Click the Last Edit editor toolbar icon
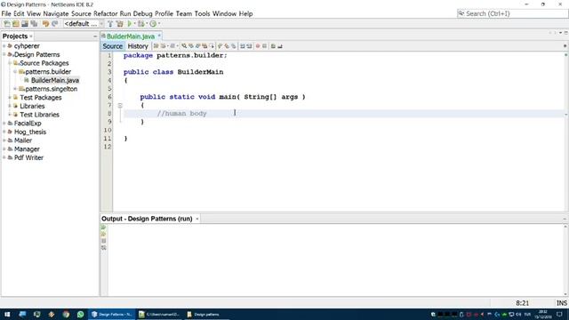 (156, 46)
